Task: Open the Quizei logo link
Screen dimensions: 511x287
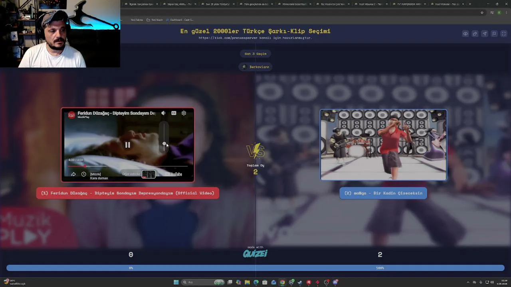Action: (255, 253)
